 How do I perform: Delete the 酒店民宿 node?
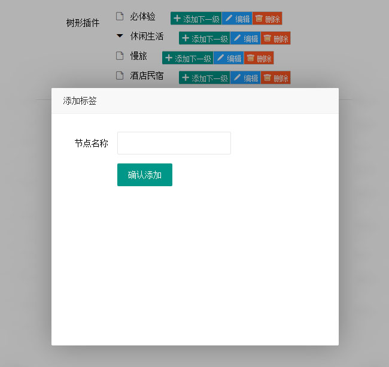point(275,78)
